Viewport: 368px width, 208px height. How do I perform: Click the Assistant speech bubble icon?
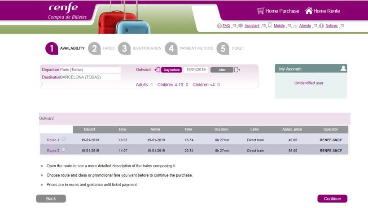241,26
